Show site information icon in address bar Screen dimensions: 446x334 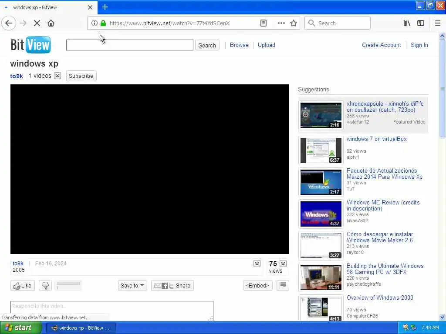click(94, 23)
